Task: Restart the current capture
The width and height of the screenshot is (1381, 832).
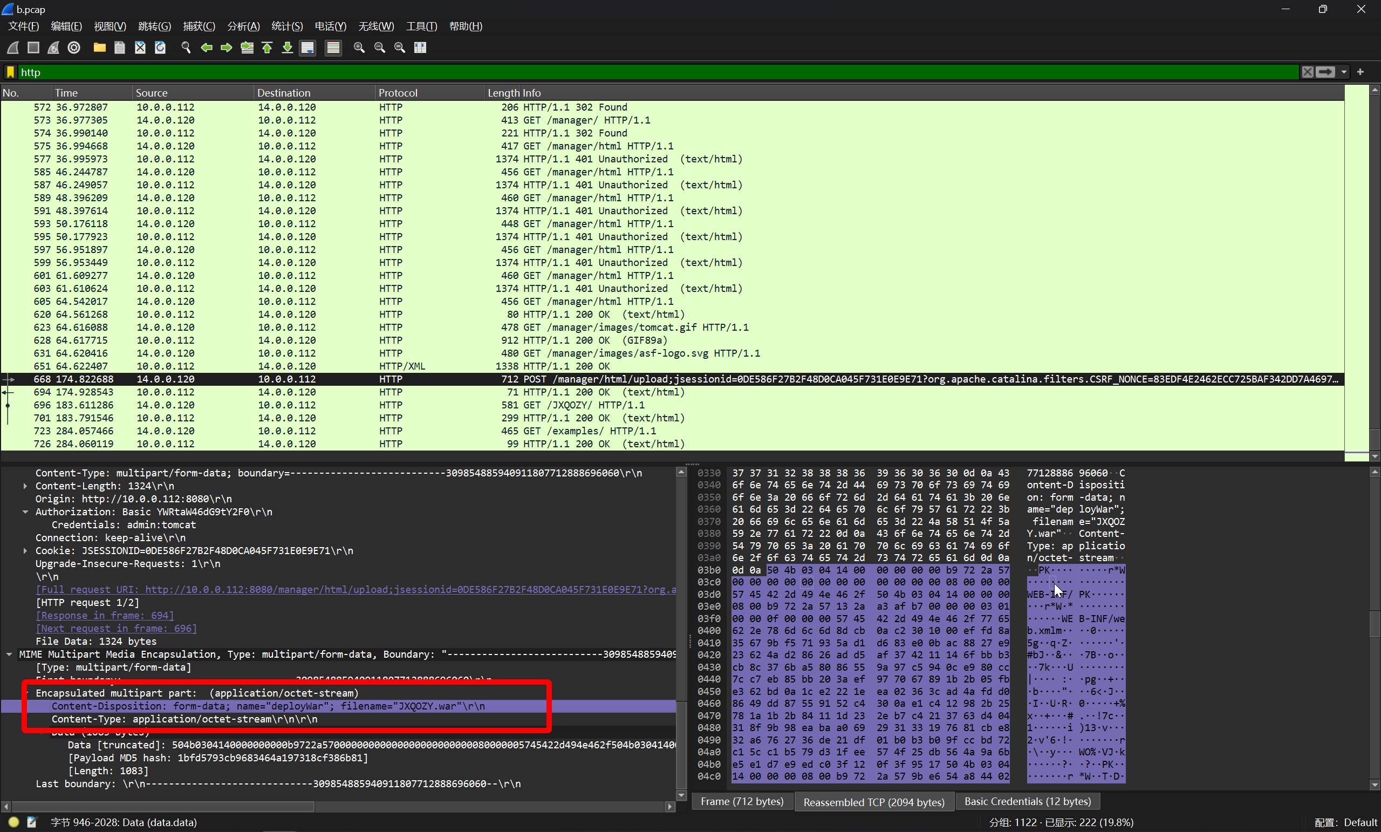Action: tap(53, 47)
